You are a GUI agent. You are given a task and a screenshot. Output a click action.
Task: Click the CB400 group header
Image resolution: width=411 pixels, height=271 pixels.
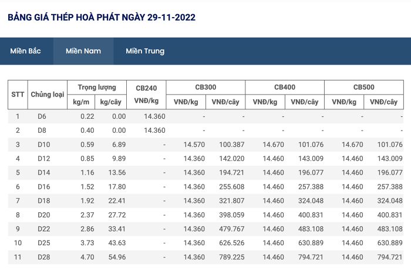tap(285, 87)
